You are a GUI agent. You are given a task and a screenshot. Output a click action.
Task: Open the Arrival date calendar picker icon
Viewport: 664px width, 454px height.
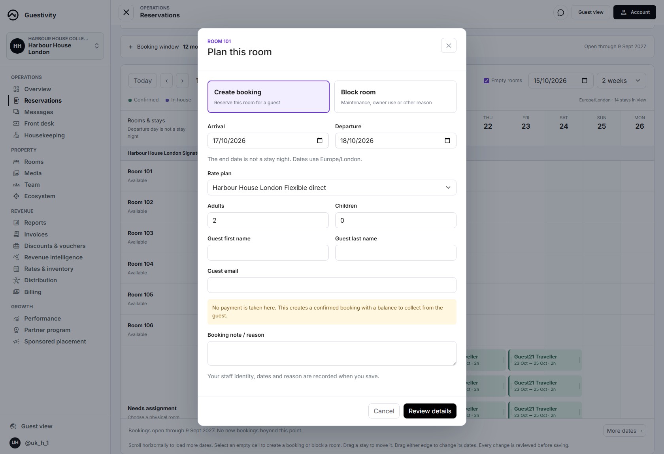[x=320, y=141]
